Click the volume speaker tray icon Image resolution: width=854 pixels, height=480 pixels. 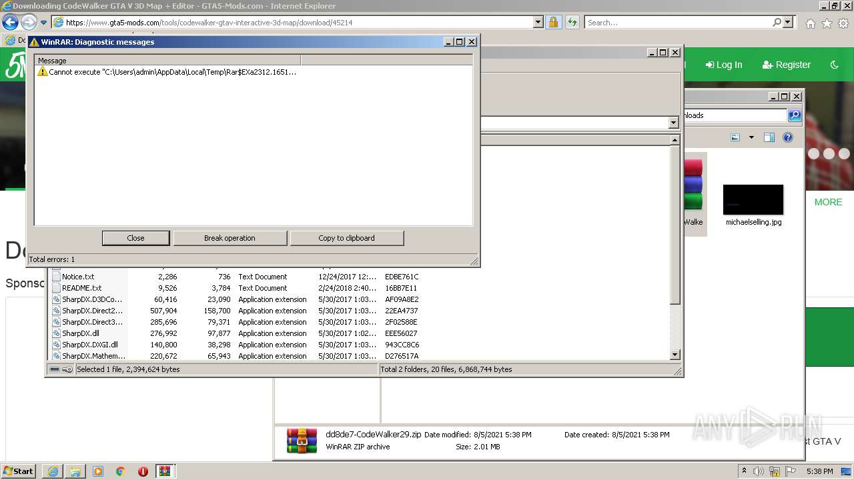pos(759,471)
